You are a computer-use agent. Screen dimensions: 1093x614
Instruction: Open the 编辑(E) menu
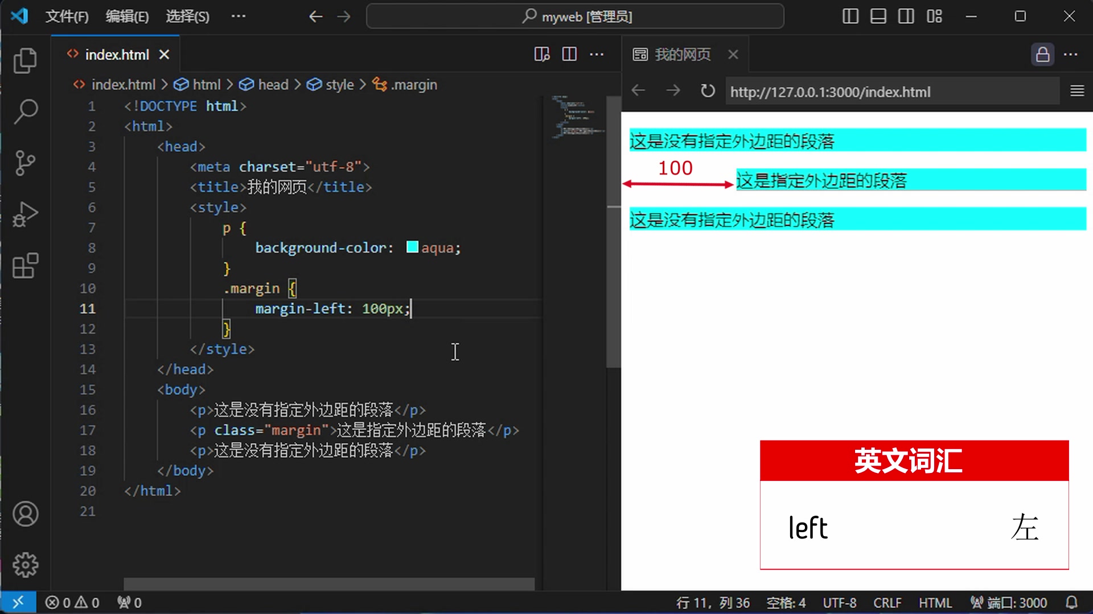pyautogui.click(x=128, y=16)
